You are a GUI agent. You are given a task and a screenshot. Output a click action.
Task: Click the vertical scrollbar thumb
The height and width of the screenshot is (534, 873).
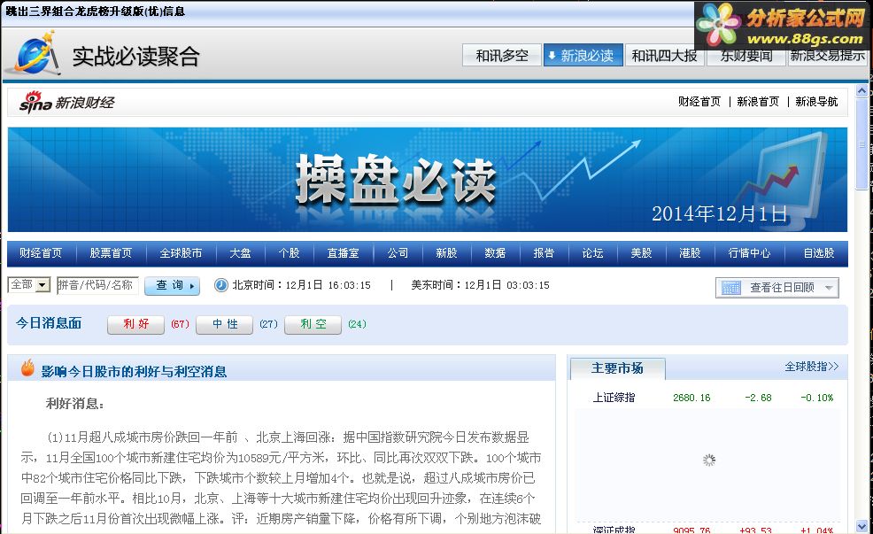(861, 143)
